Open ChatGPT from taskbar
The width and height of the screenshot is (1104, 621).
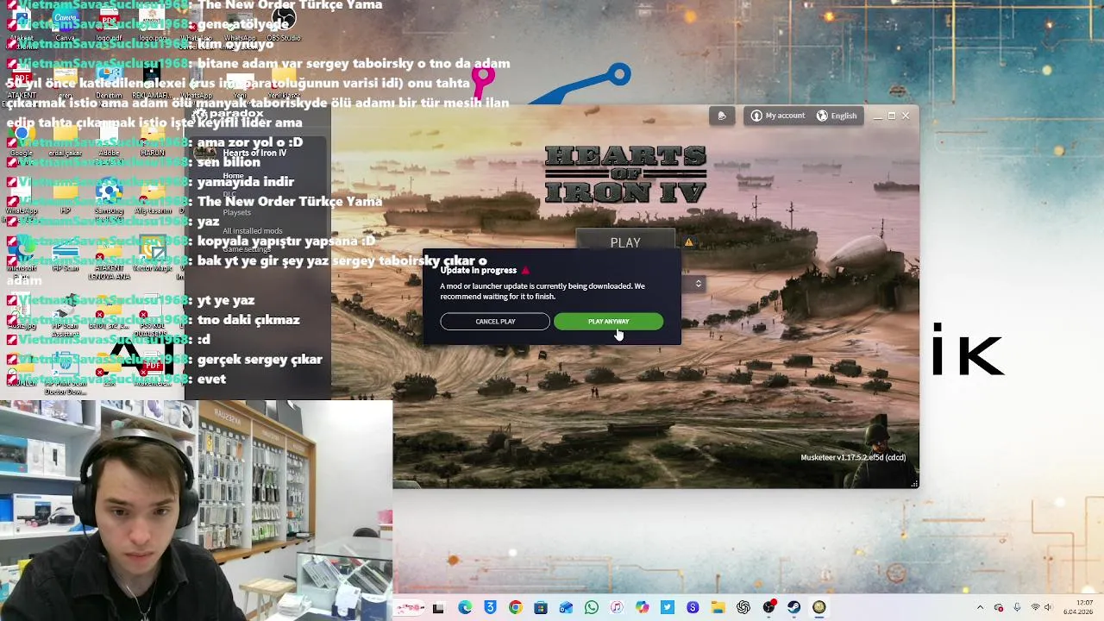743,608
